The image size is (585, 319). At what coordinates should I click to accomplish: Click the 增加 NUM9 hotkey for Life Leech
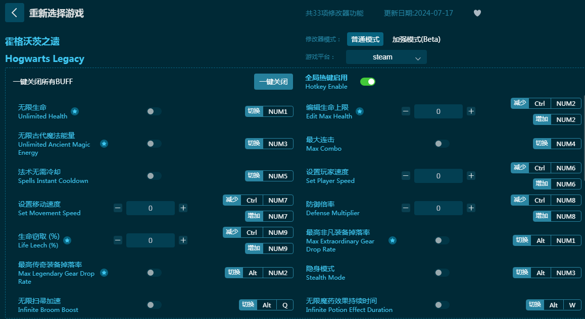point(269,248)
